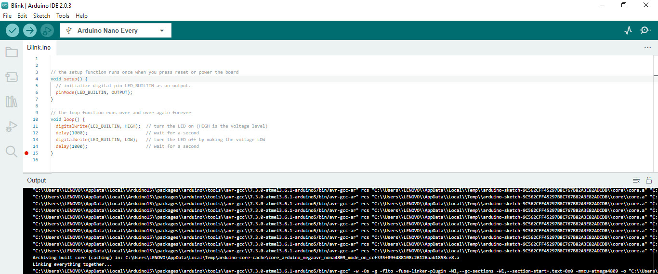Click the 'Archiving built core (caching)' output line
The height and width of the screenshot is (274, 658).
(246, 258)
